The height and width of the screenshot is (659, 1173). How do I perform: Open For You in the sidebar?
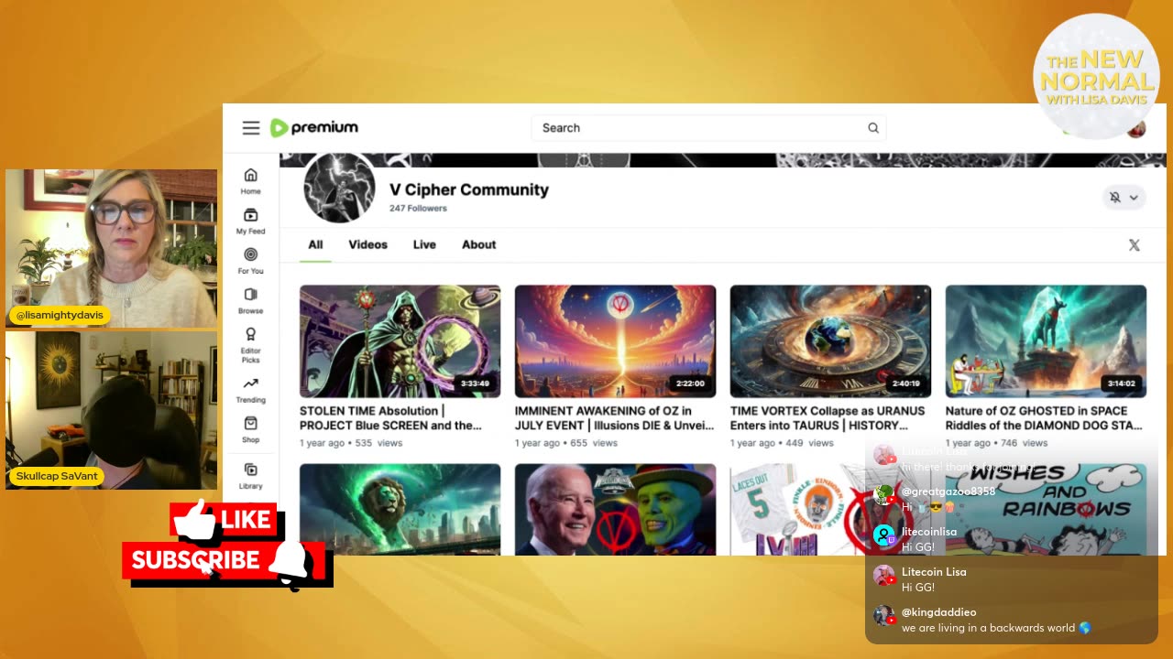tap(251, 261)
